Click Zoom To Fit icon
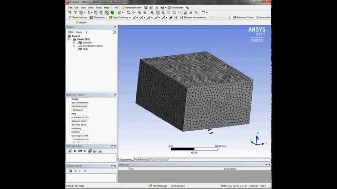This screenshot has height=189, width=337. 152,13
